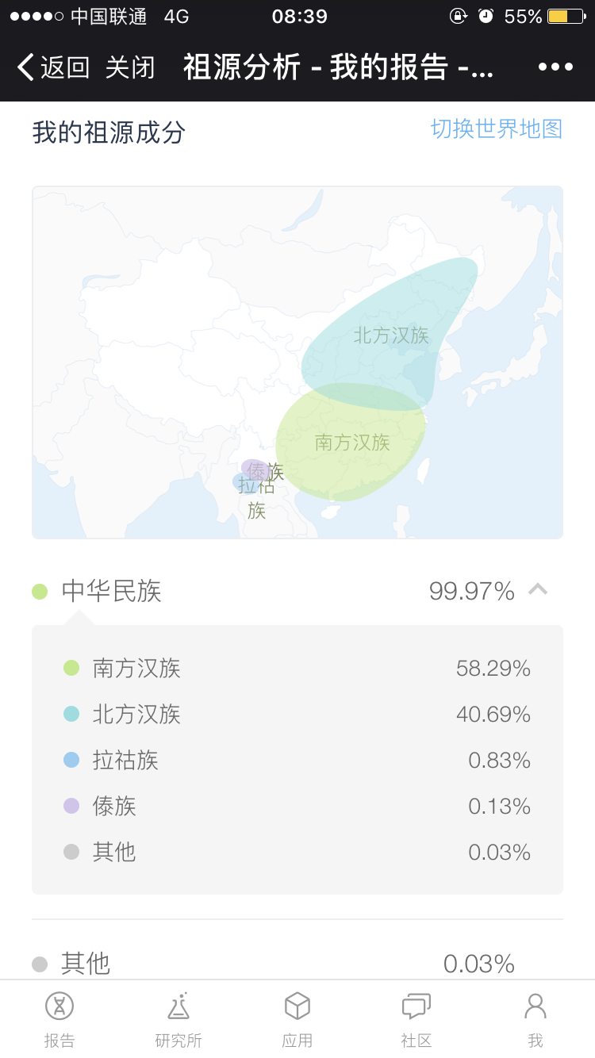Collapse the 中华民族 chevron arrow
Viewport: 595px width, 1058px height.
pos(538,589)
